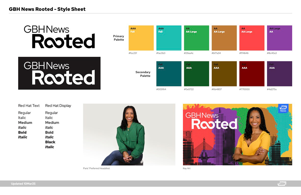Click 'Regular' under Red Hat Text
Viewport: 301px width, 195px height.
click(x=25, y=113)
